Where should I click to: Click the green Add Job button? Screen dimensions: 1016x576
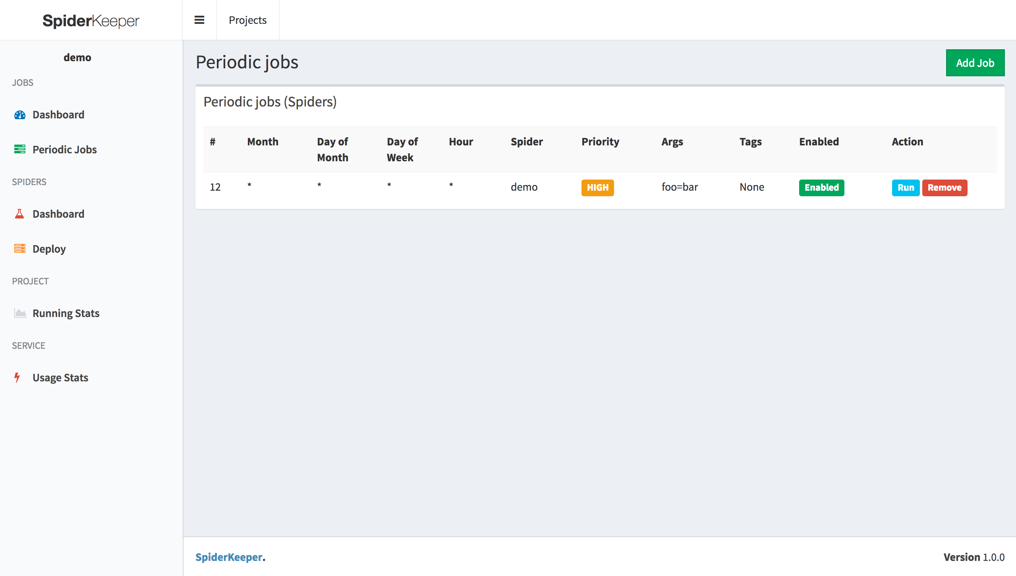tap(975, 62)
